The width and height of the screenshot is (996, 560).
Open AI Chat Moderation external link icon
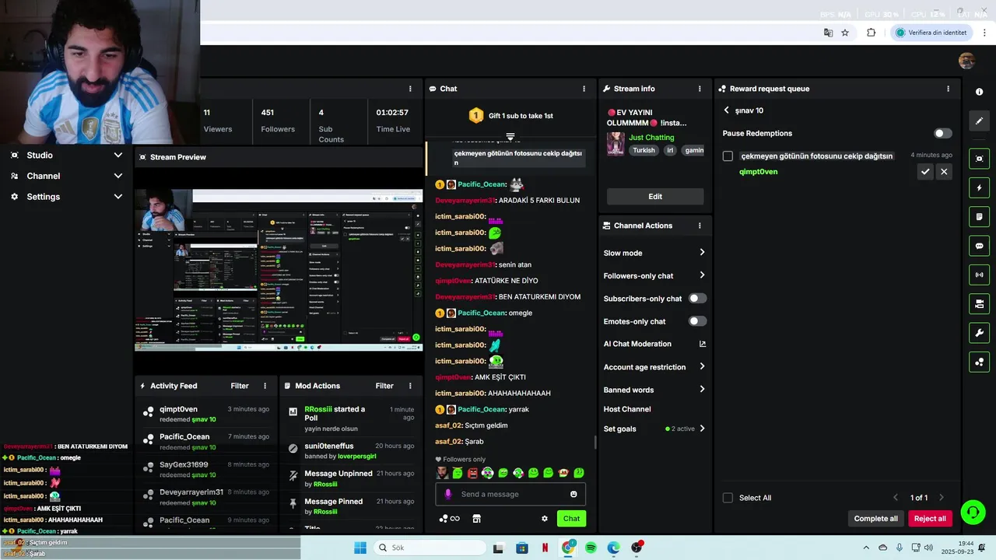click(x=703, y=344)
